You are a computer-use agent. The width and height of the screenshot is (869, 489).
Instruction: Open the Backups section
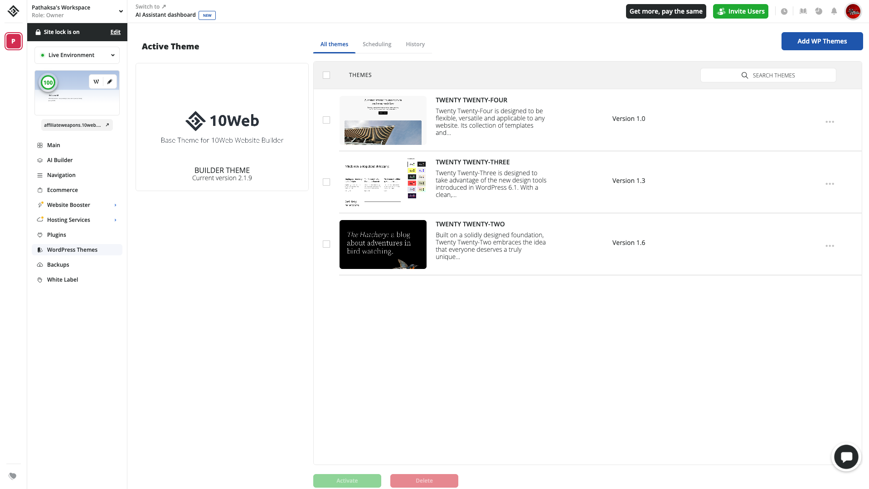click(58, 264)
